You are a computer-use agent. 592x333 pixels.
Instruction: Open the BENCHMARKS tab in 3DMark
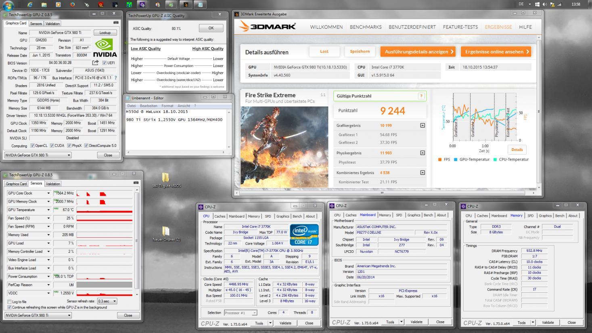click(366, 27)
